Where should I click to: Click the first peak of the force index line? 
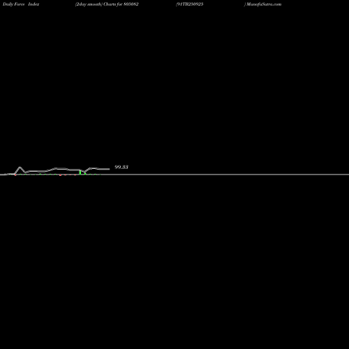20,167
